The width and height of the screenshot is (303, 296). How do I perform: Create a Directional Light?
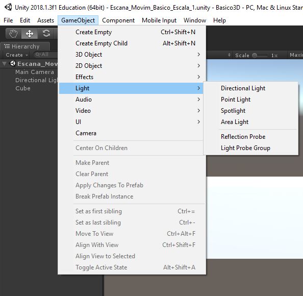click(251, 88)
